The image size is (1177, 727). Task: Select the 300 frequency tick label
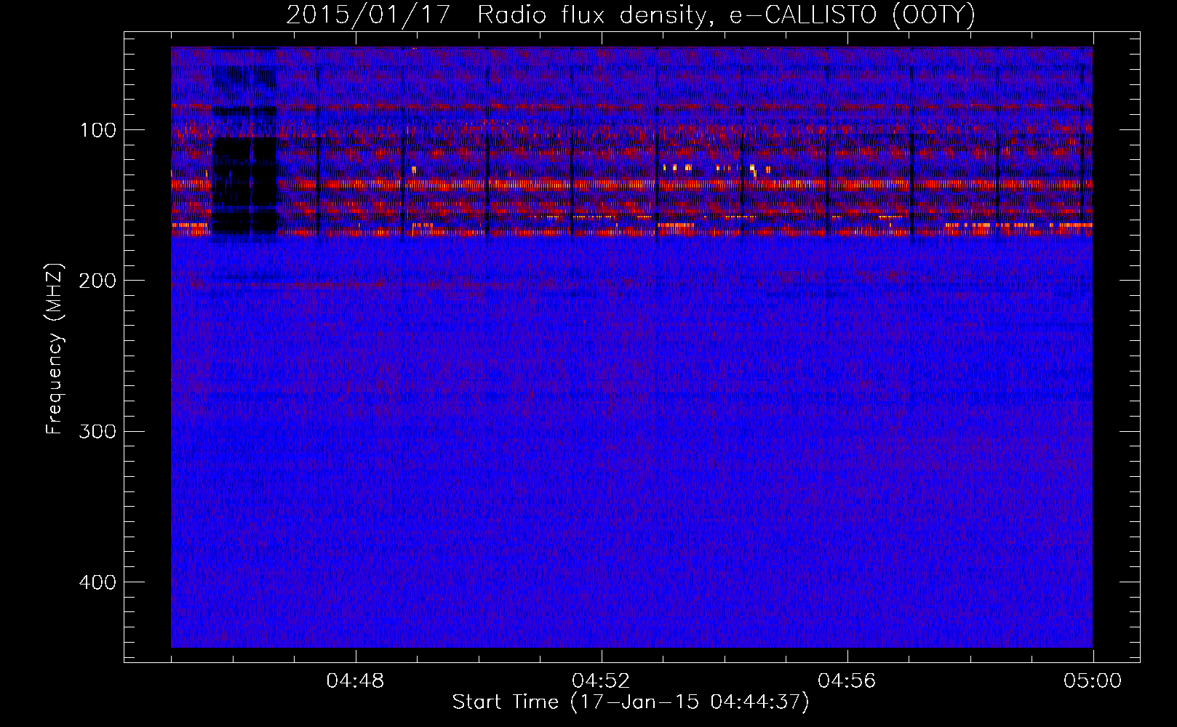[x=98, y=431]
